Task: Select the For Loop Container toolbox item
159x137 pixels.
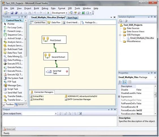Action: [13, 27]
